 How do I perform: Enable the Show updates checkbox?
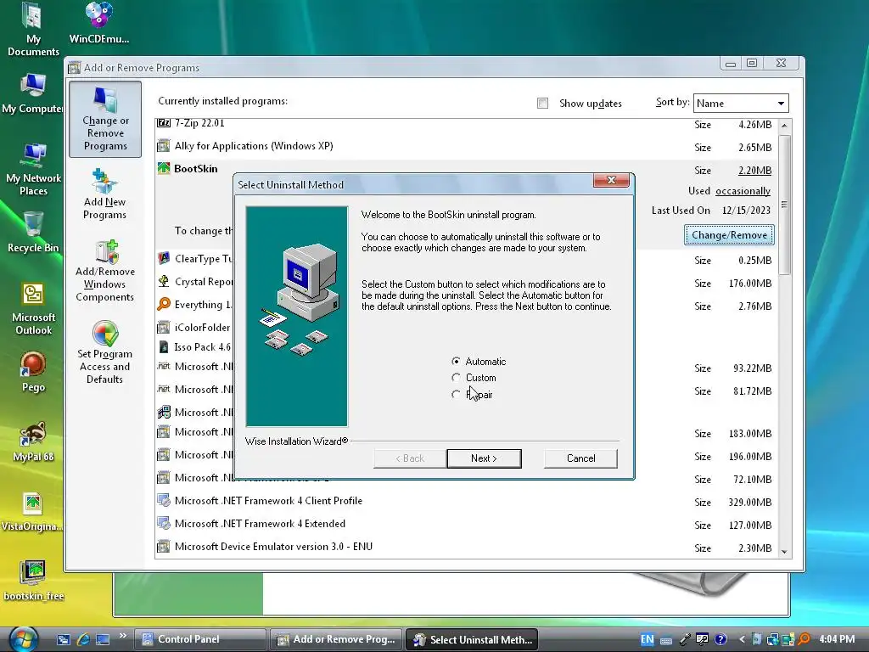(542, 103)
